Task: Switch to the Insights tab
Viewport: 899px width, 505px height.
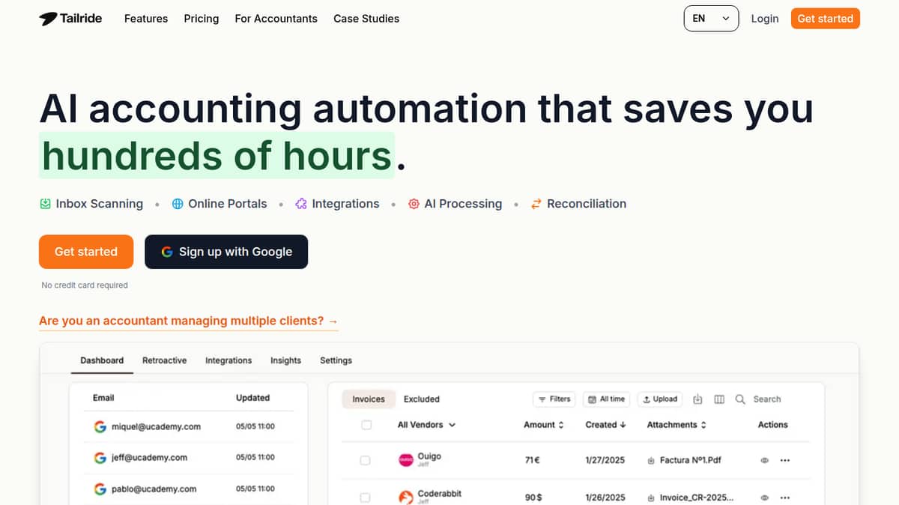Action: [x=285, y=360]
